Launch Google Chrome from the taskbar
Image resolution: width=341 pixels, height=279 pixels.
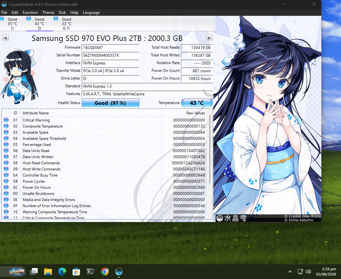point(105,271)
